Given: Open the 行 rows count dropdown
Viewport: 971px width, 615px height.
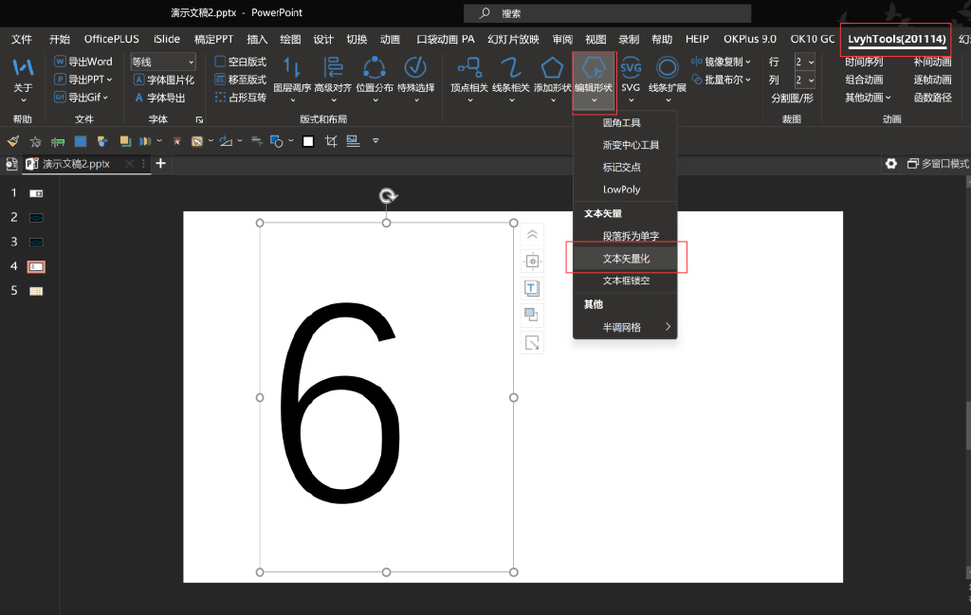Looking at the screenshot, I should 804,62.
